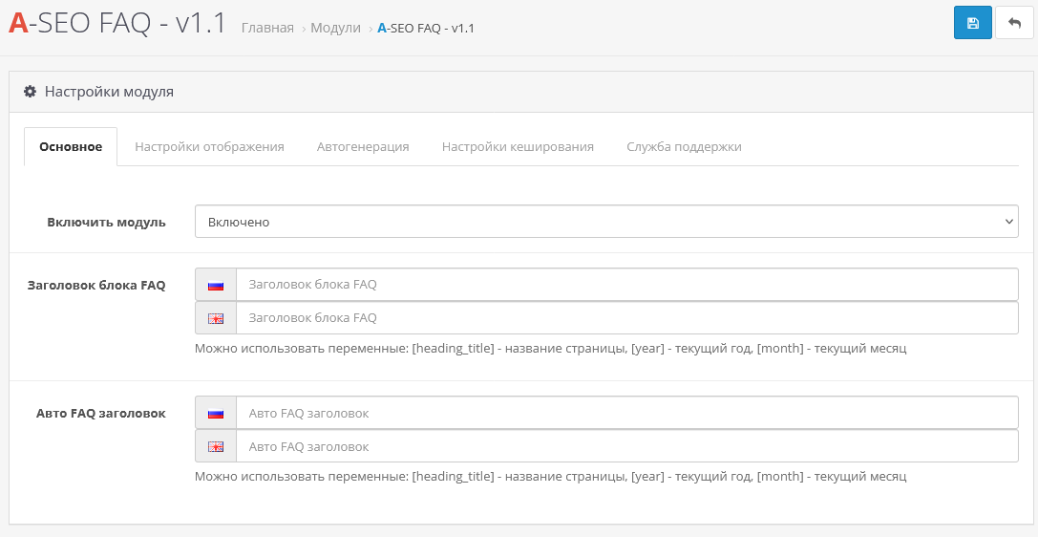Viewport: 1038px width, 537px height.
Task: Click English flag icon for Авто FAQ заголовок
Action: click(x=216, y=446)
